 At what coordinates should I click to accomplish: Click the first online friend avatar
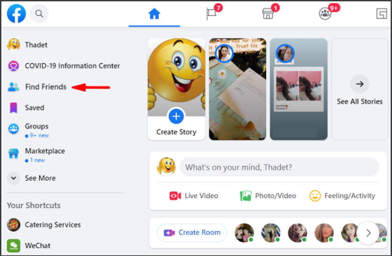(244, 233)
